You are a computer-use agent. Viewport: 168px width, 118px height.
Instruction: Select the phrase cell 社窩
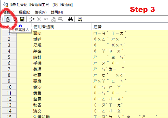click(62, 75)
